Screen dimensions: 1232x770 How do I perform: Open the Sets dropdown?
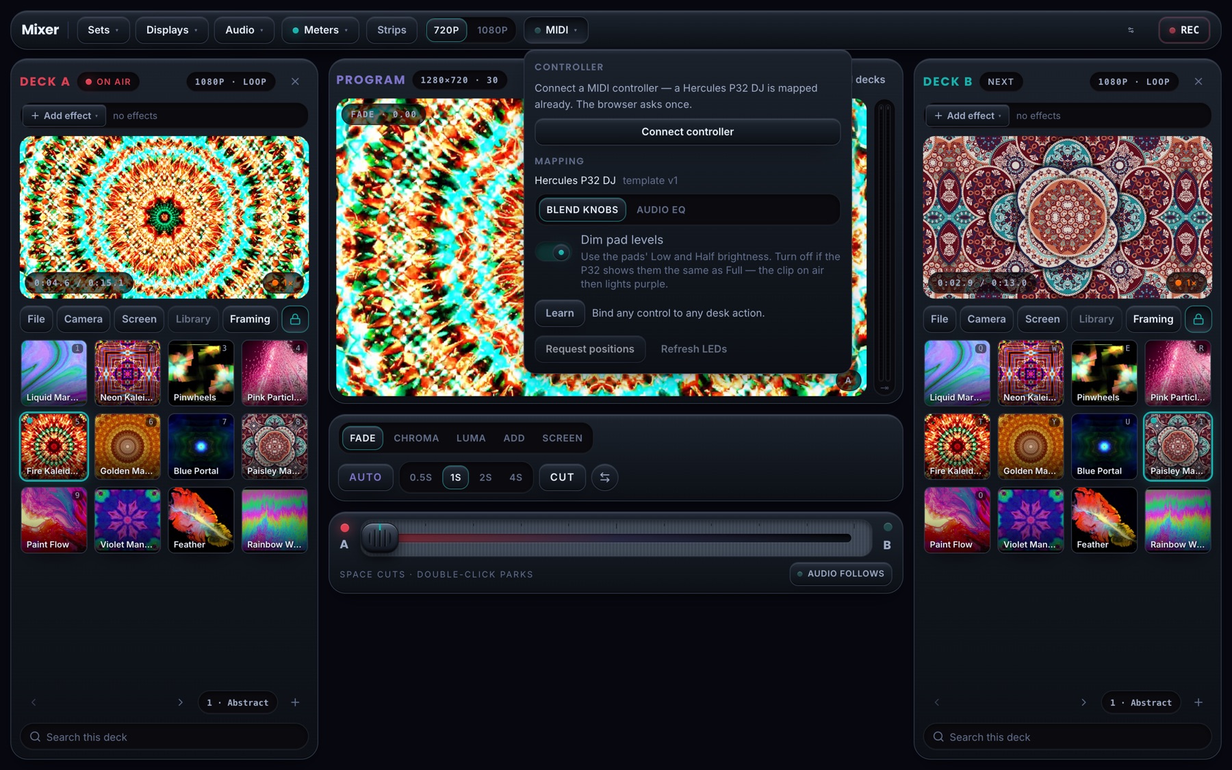103,30
